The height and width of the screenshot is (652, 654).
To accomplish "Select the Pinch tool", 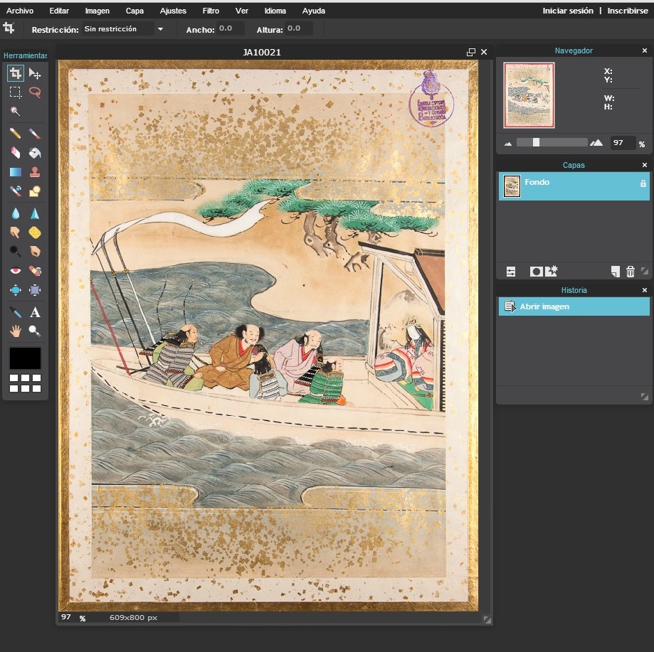I will [x=35, y=290].
